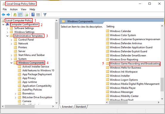Click the Local Computer Policy document icon
The height and width of the screenshot is (114, 165).
[x=3, y=21]
